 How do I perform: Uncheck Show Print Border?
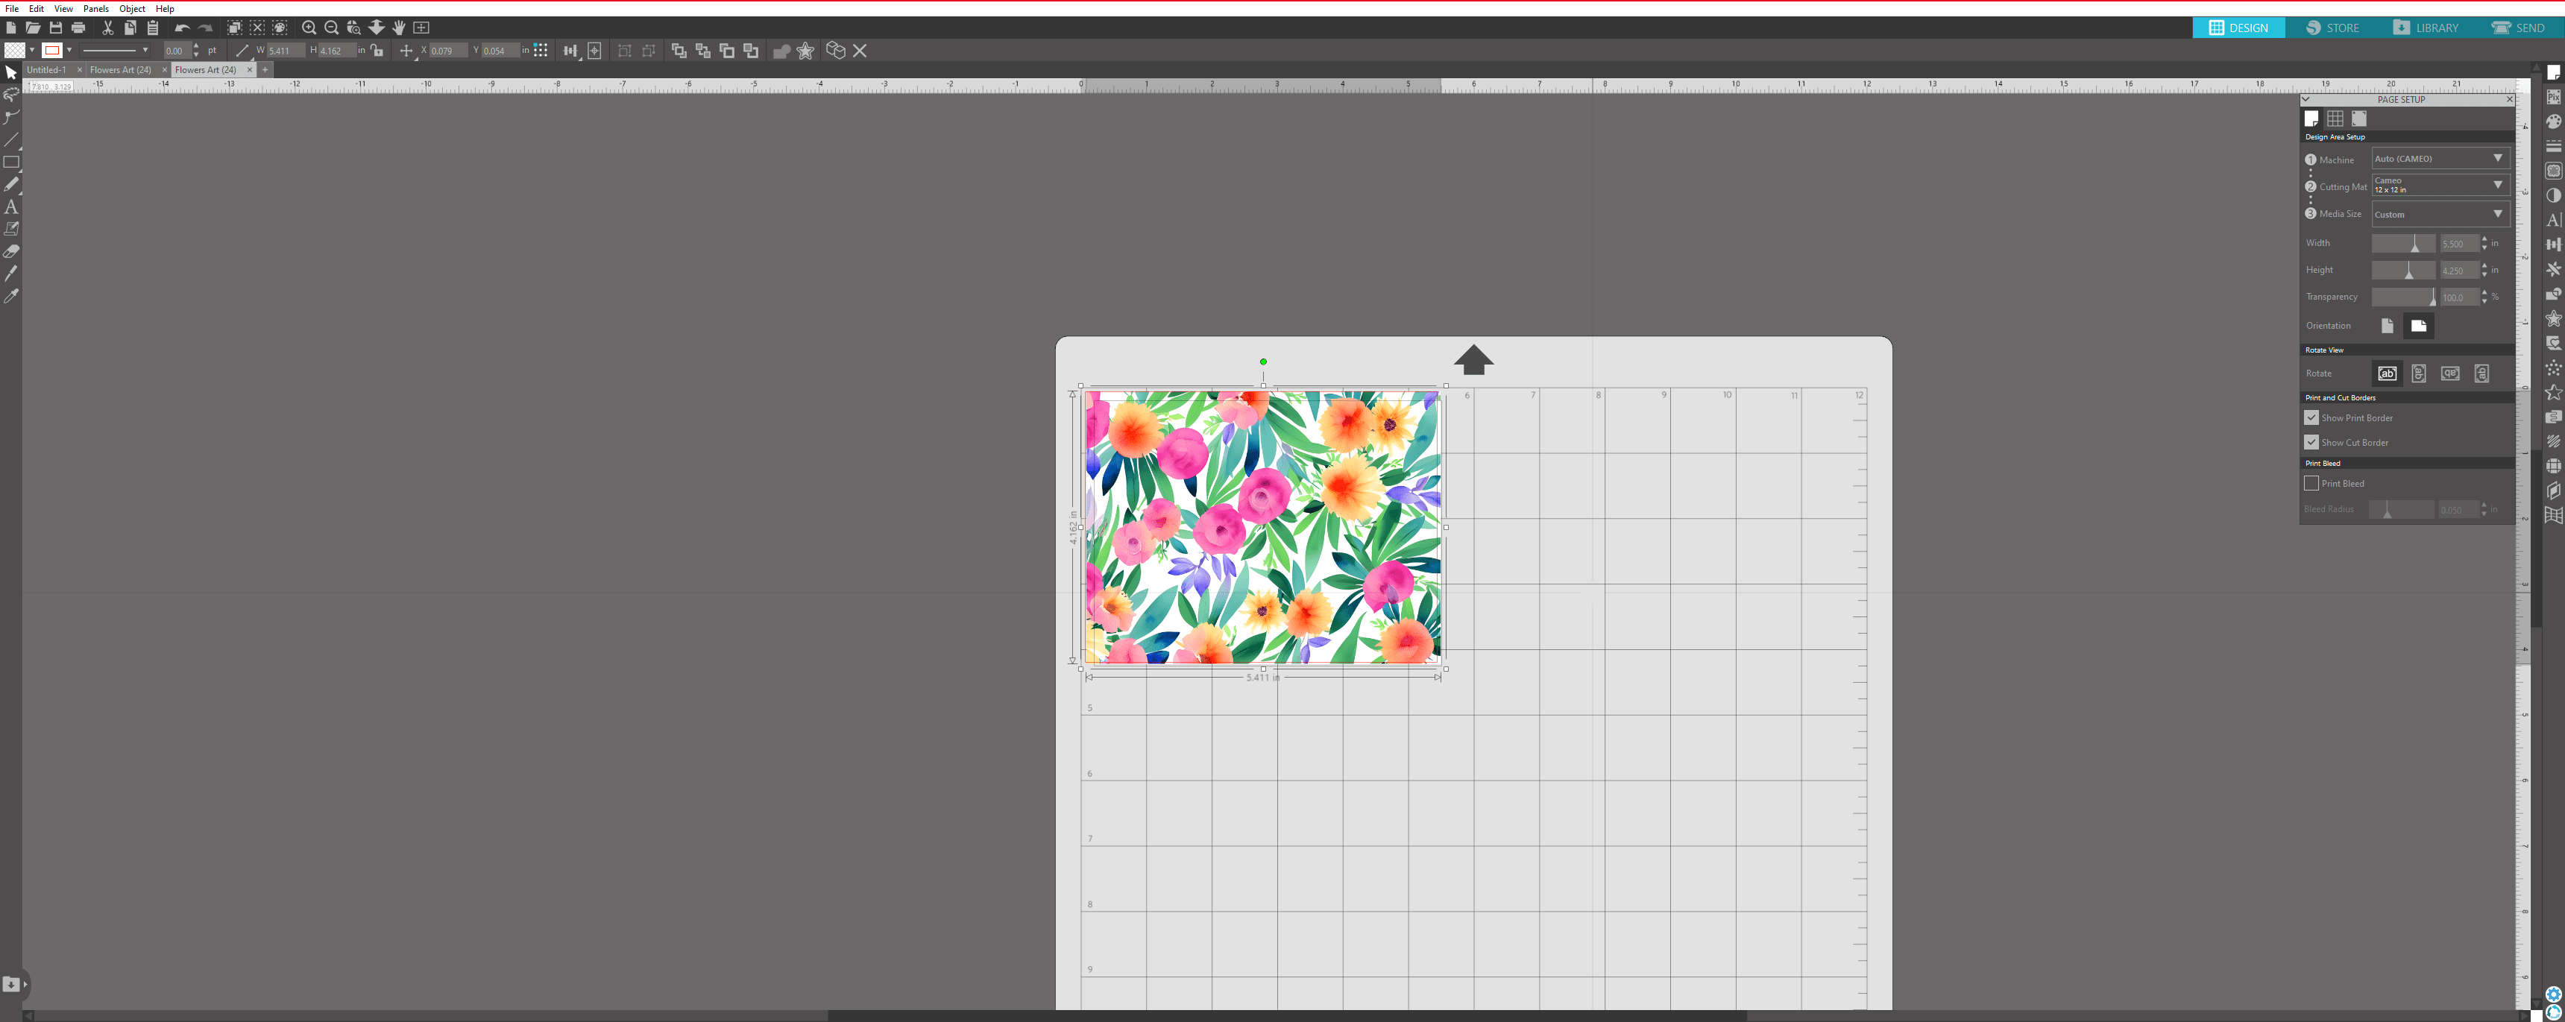pos(2311,418)
